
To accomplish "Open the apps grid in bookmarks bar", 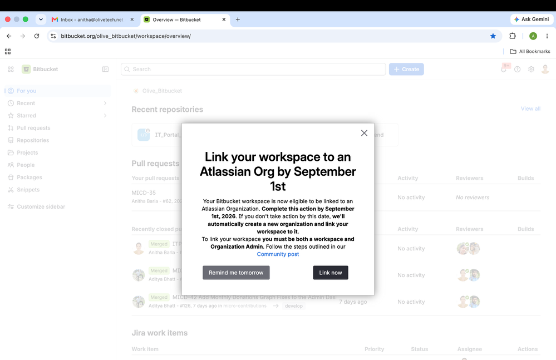I will pyautogui.click(x=8, y=51).
